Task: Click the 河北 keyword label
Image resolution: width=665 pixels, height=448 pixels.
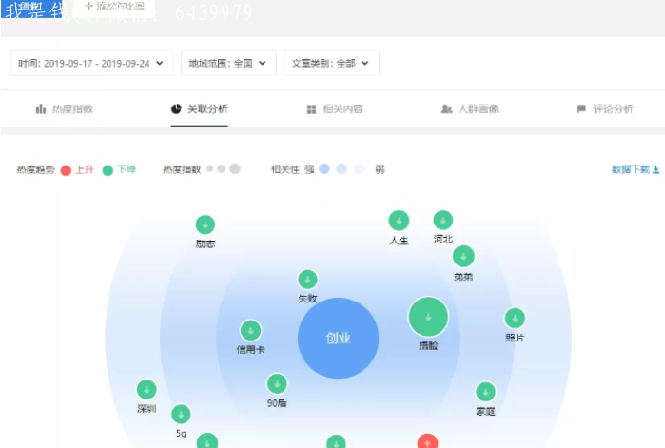Action: pyautogui.click(x=443, y=239)
